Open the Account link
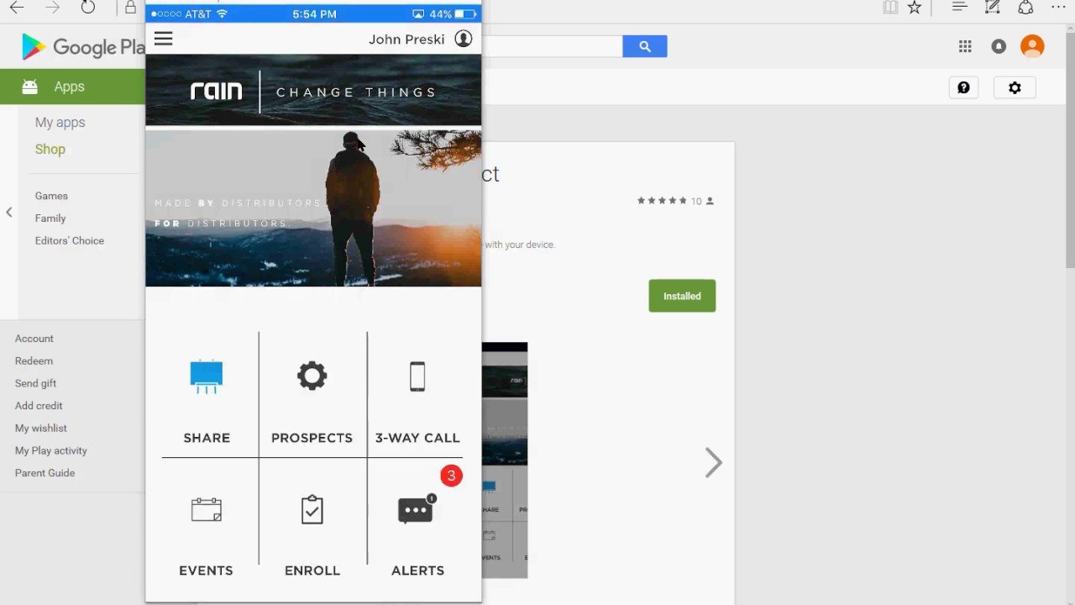The width and height of the screenshot is (1075, 605). [34, 339]
